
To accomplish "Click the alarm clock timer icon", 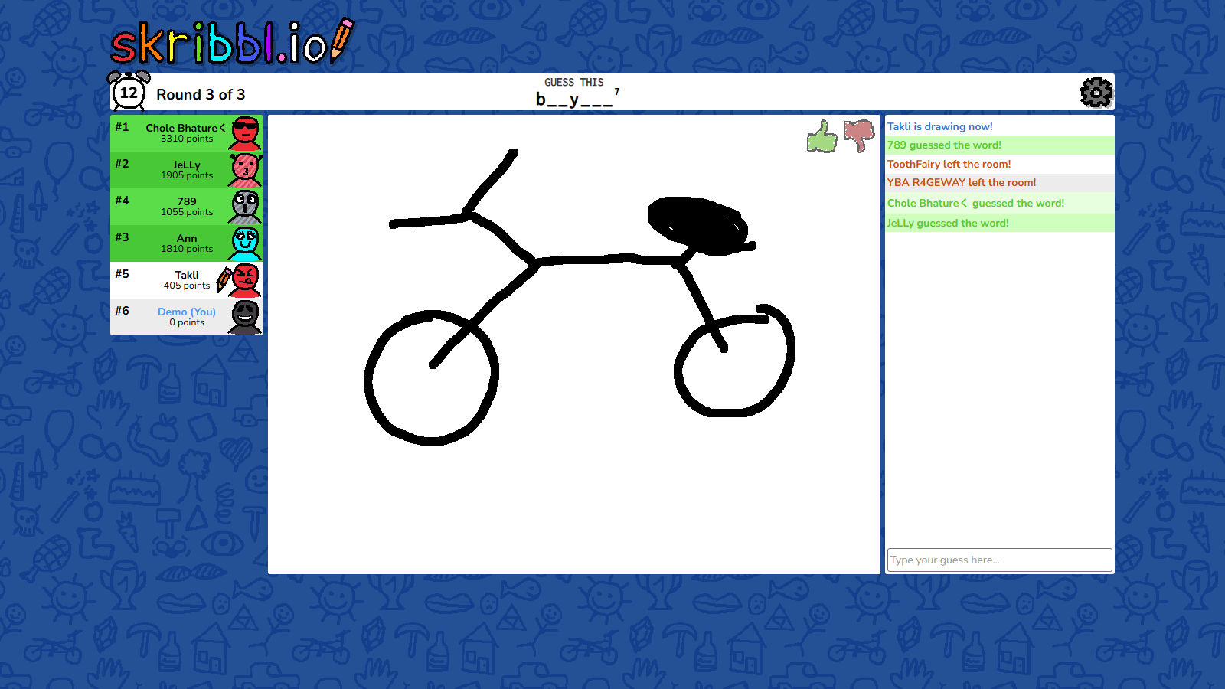I will pos(129,91).
